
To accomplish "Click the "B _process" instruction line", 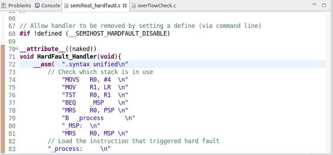I will tap(98, 118).
